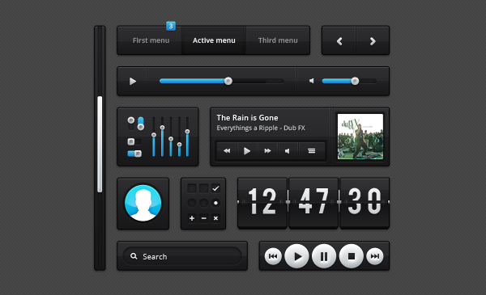The width and height of the screenshot is (486, 295).
Task: Select the Third menu tab
Action: [278, 40]
